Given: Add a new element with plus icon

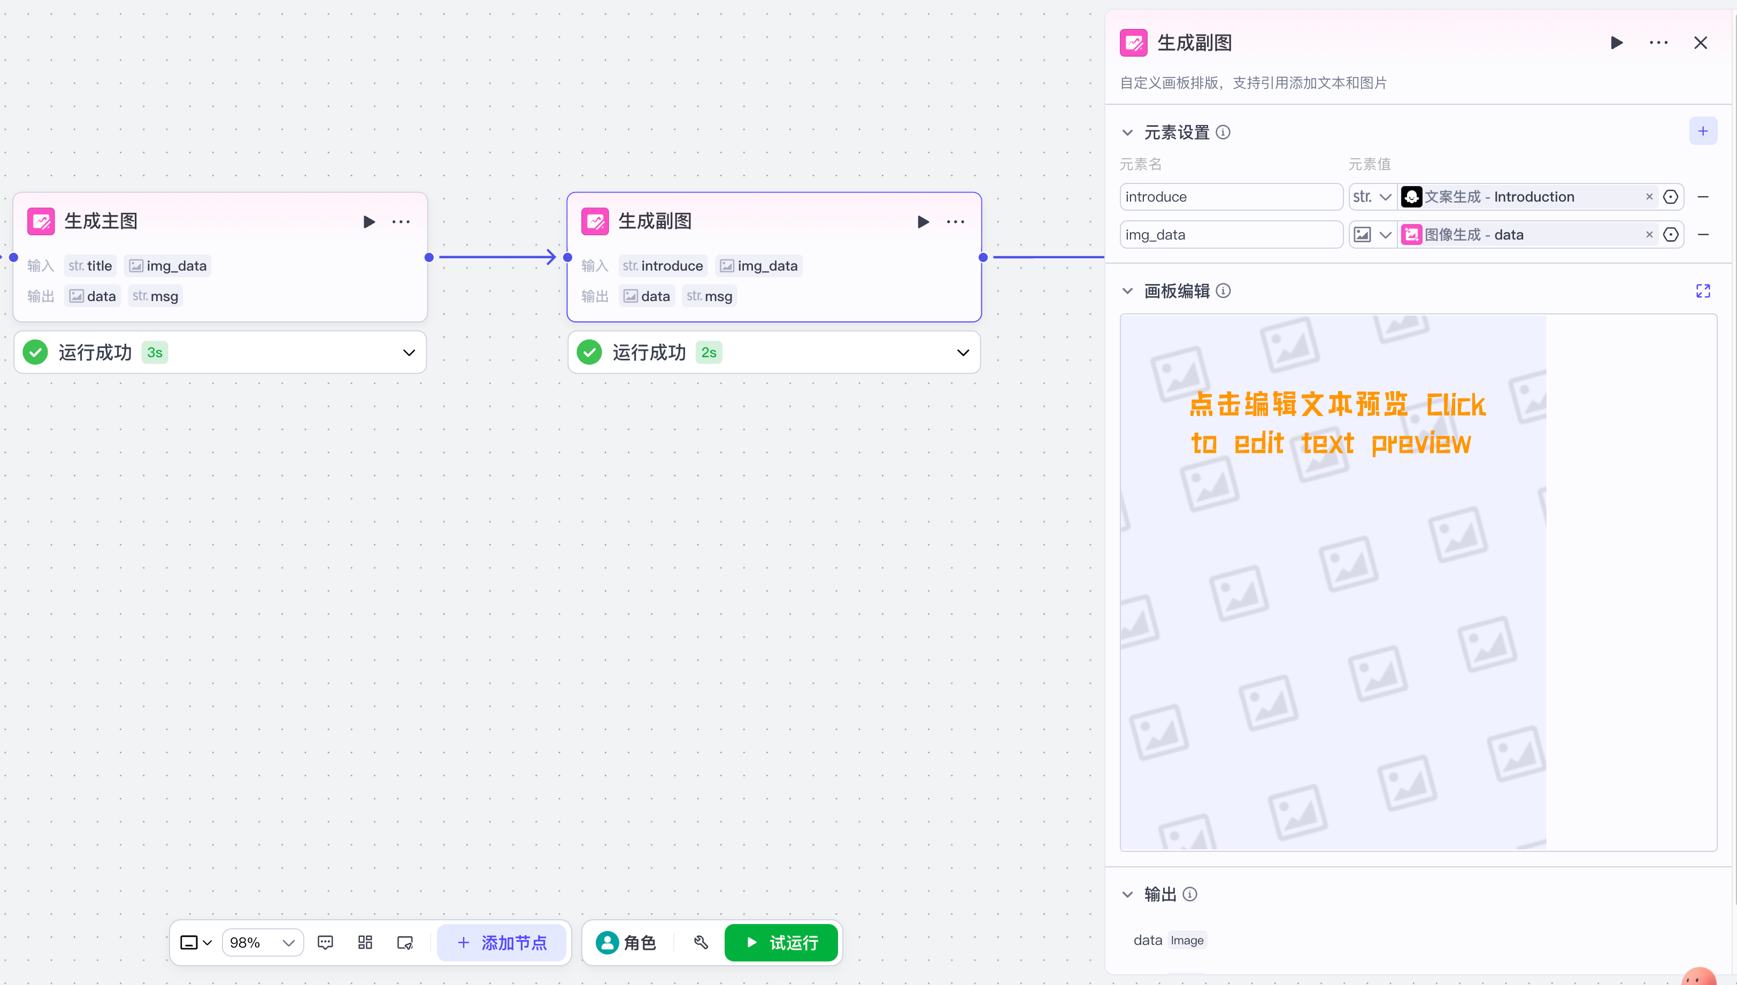Looking at the screenshot, I should (1702, 131).
